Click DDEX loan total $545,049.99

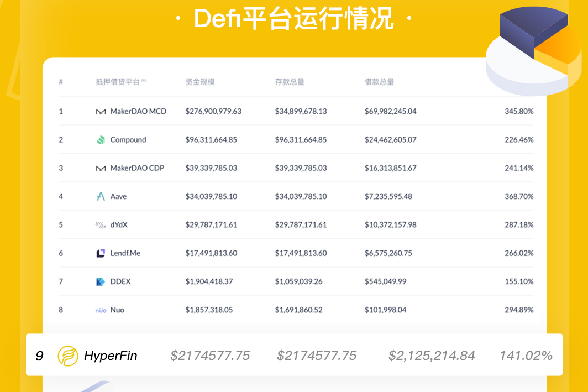point(386,281)
